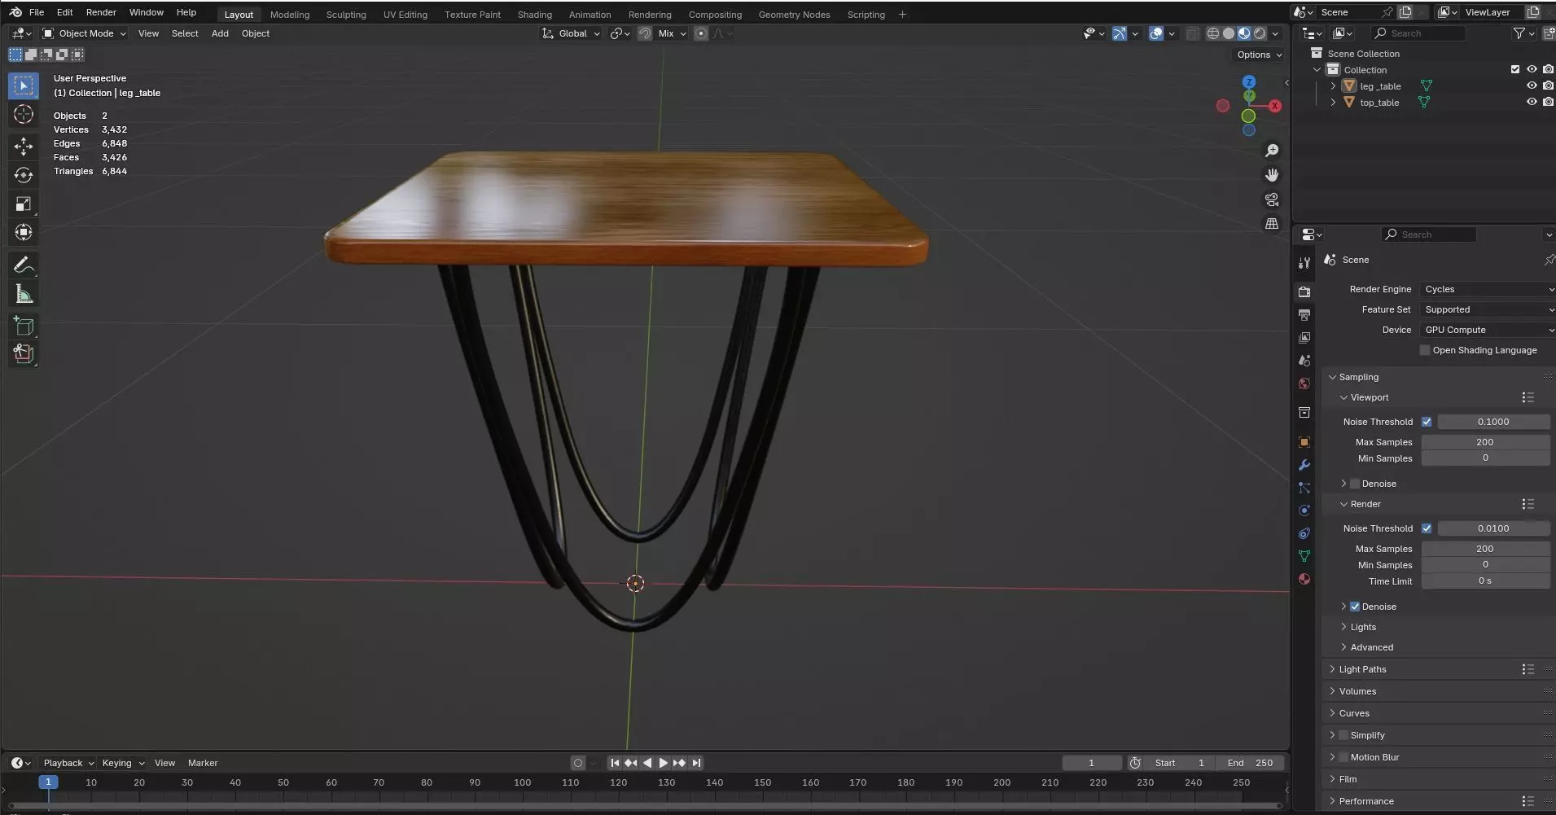
Task: Toggle Collection exclude checkbox
Action: coord(1515,69)
